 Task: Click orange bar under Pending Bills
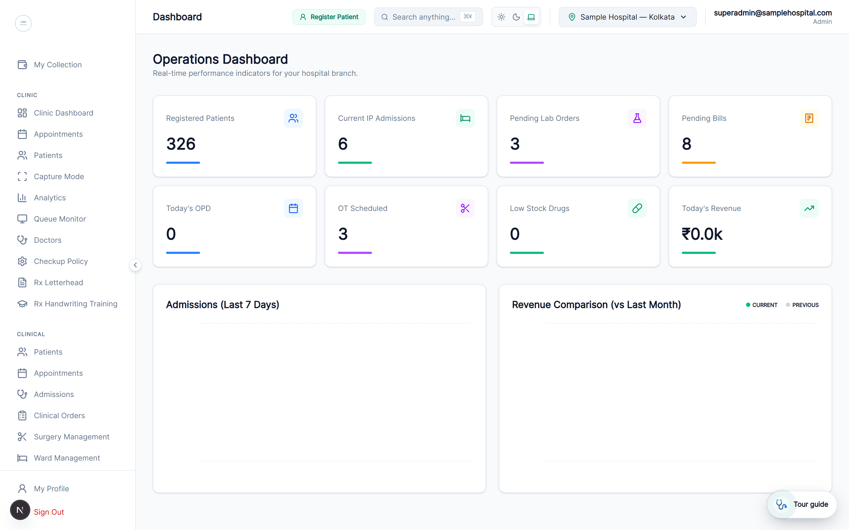click(x=699, y=163)
